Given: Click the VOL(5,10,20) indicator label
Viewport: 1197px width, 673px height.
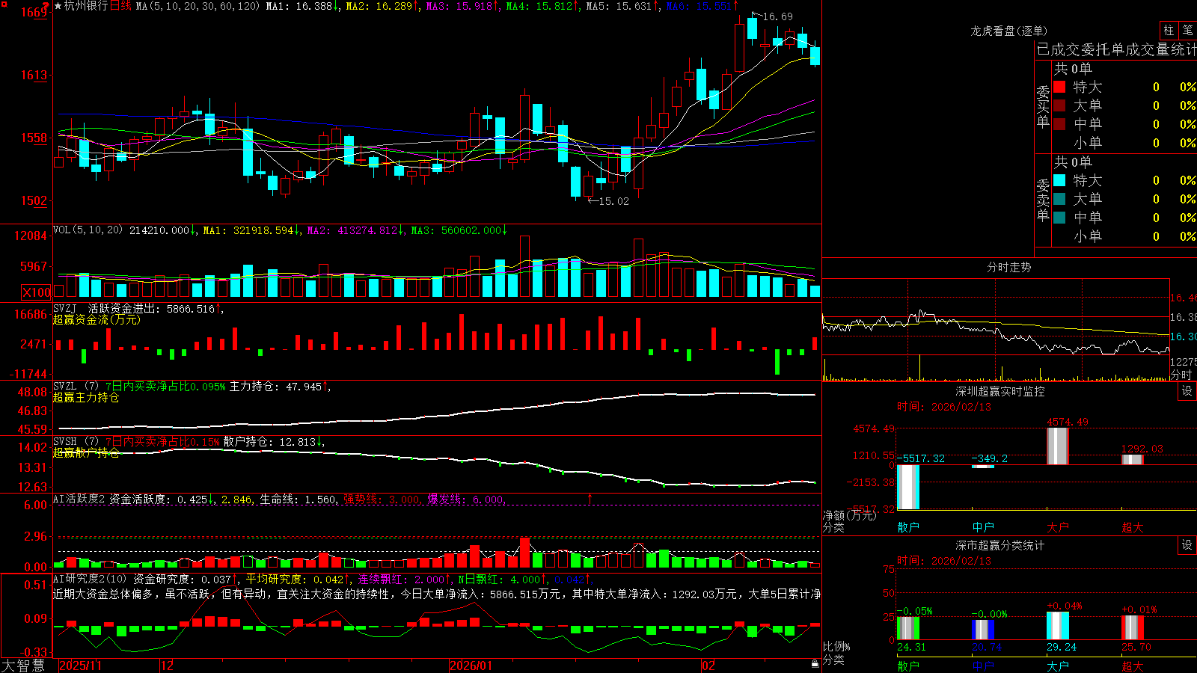Looking at the screenshot, I should [x=88, y=230].
